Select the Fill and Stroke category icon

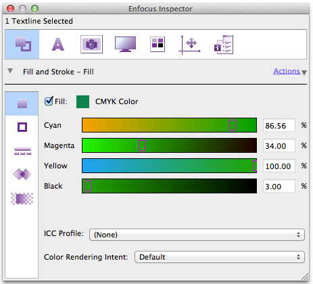click(23, 44)
